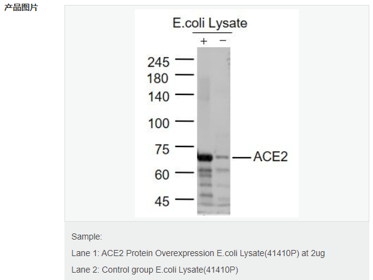Click the 140 molecular weight label
This screenshot has height=280, width=373.
(158, 97)
